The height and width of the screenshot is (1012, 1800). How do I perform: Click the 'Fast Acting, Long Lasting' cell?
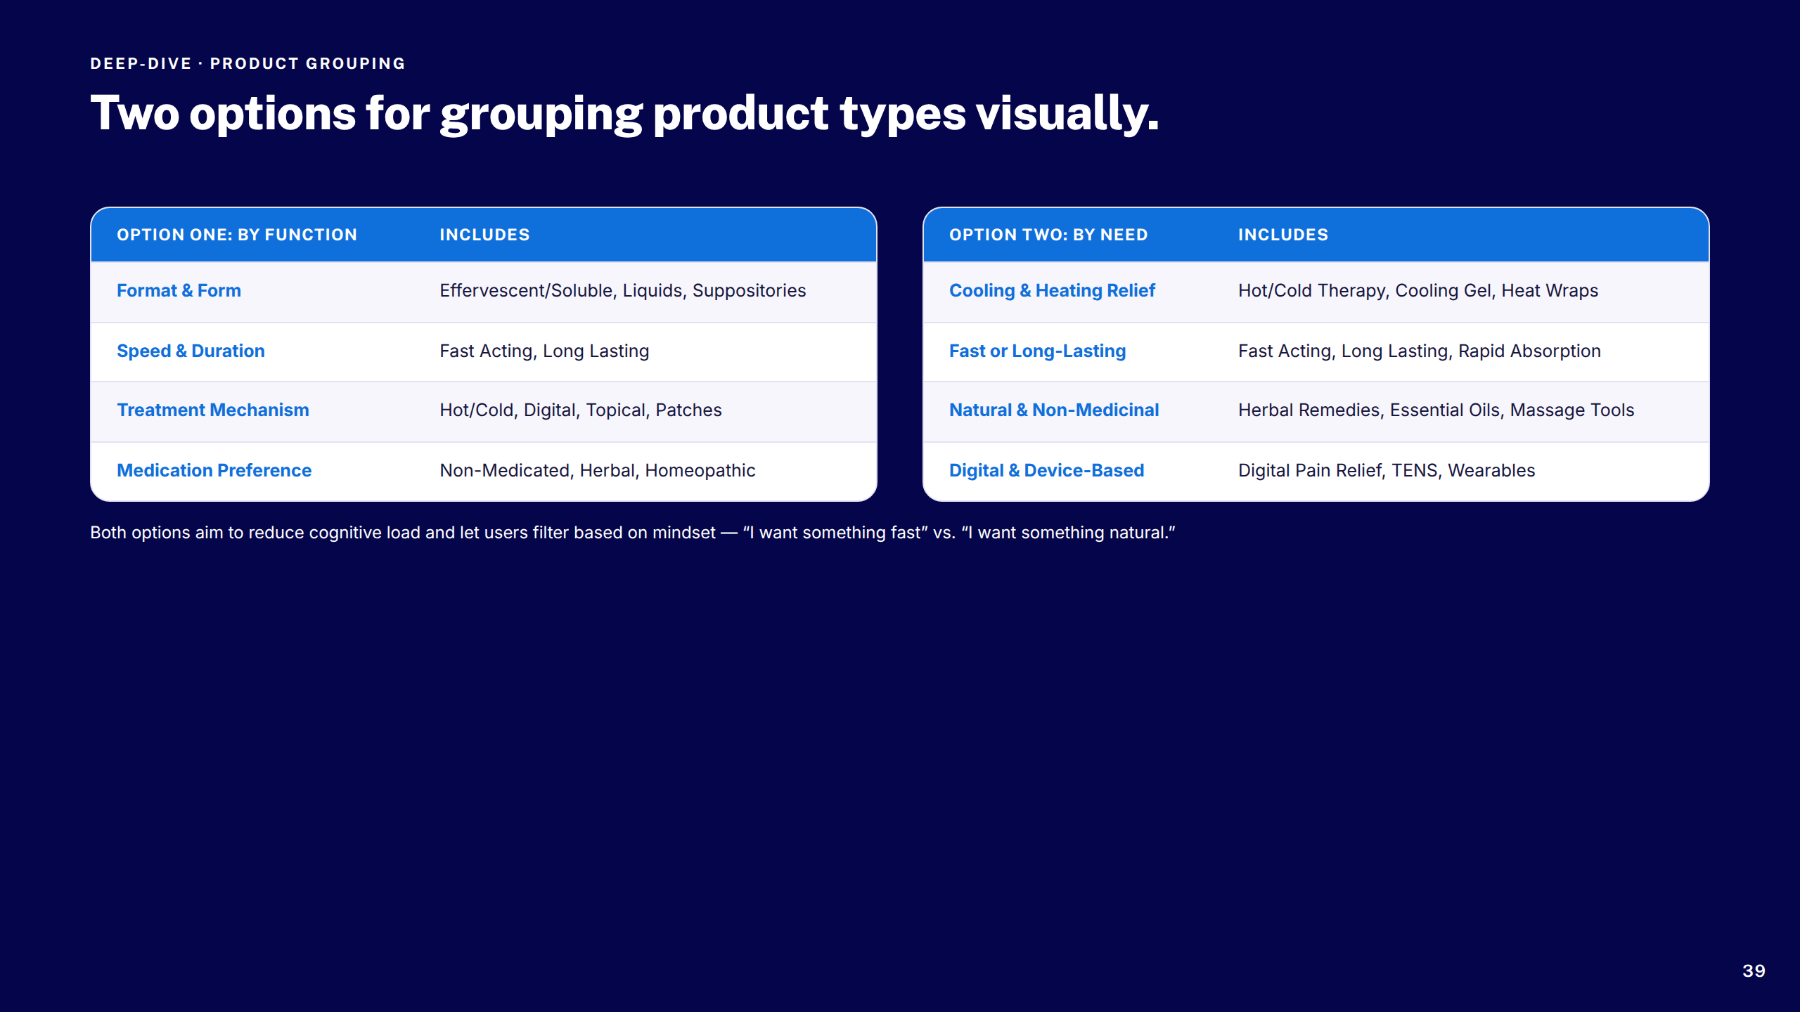click(x=544, y=351)
